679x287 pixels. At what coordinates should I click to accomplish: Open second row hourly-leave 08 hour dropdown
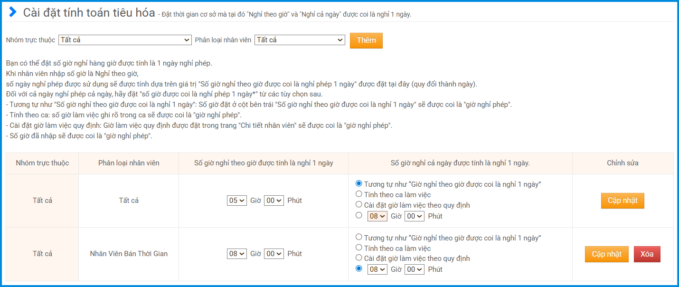pyautogui.click(x=236, y=254)
